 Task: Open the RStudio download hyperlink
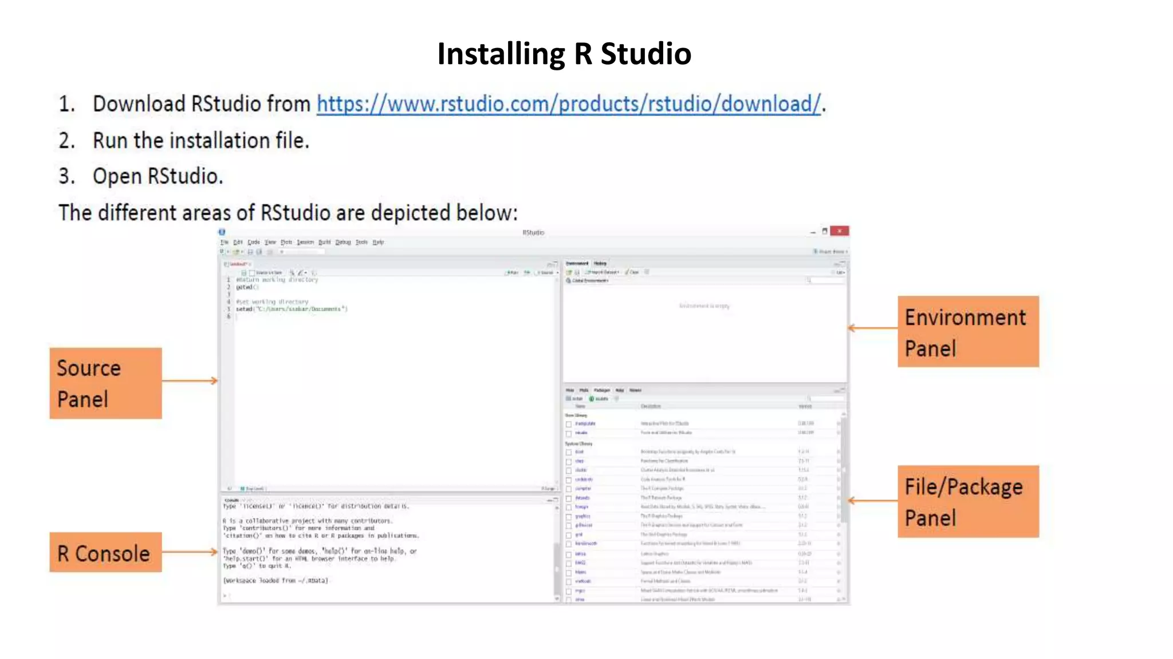(x=569, y=104)
